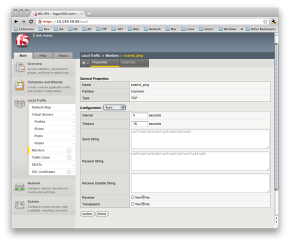This screenshot has height=244, width=290.
Task: Add new monitor with plus icon
Action: pos(69,150)
